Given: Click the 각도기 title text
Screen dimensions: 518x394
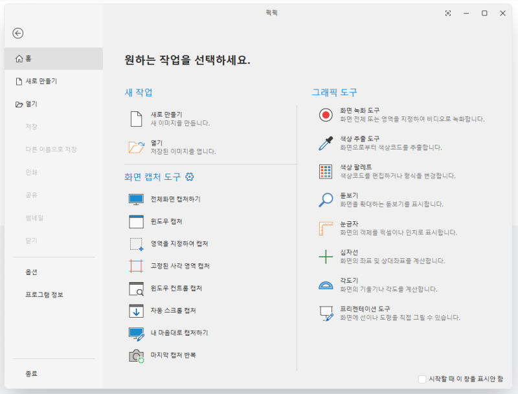Looking at the screenshot, I should (x=349, y=281).
